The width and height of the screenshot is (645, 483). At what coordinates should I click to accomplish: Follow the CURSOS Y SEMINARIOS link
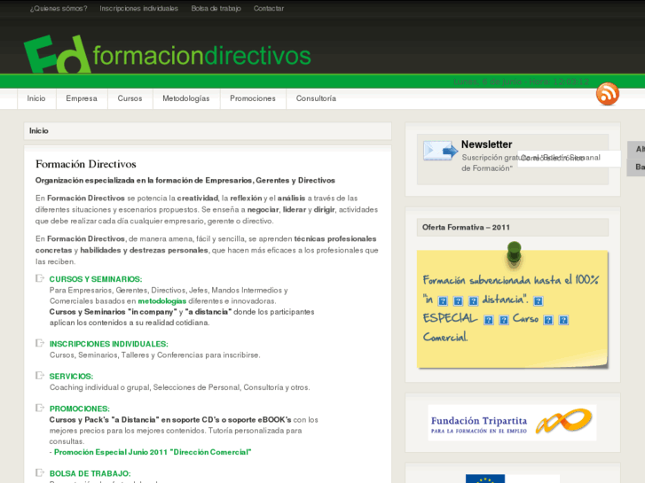coord(96,279)
